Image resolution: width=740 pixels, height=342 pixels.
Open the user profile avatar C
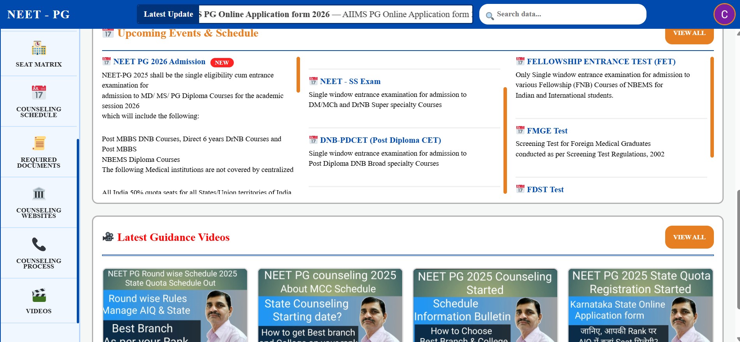724,14
